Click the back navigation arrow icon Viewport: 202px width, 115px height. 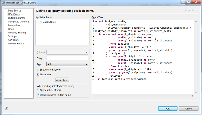186,10
